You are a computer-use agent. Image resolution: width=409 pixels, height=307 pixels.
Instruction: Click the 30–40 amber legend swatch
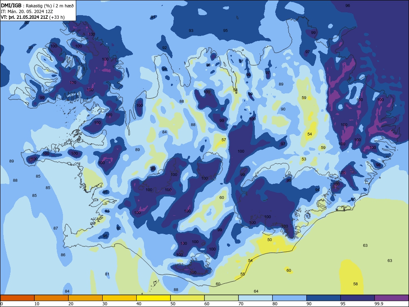119,298
